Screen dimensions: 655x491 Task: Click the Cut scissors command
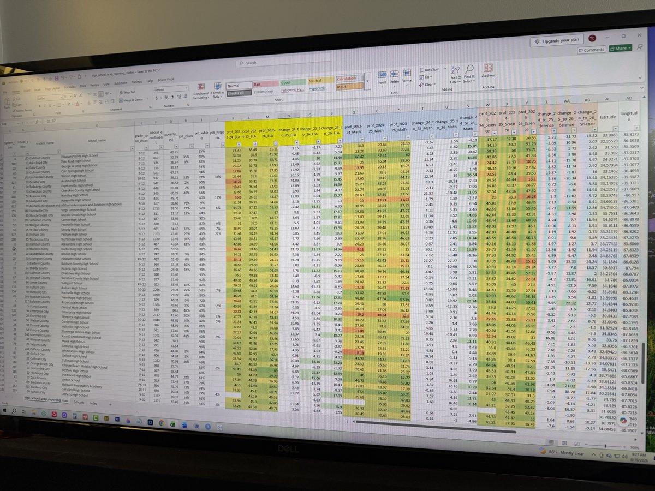point(17,99)
